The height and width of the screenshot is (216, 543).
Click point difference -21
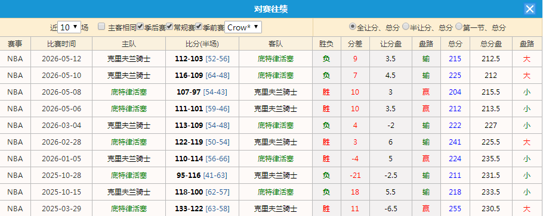[x=355, y=176]
